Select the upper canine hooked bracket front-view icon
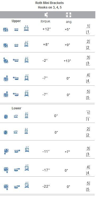98x207 pixels. coord(6,60)
